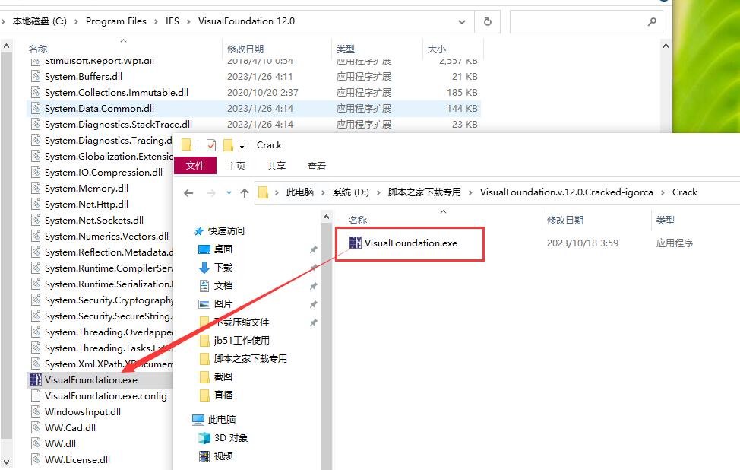This screenshot has height=470, width=740.
Task: Open the 文件 ribbon tab
Action: (x=195, y=166)
